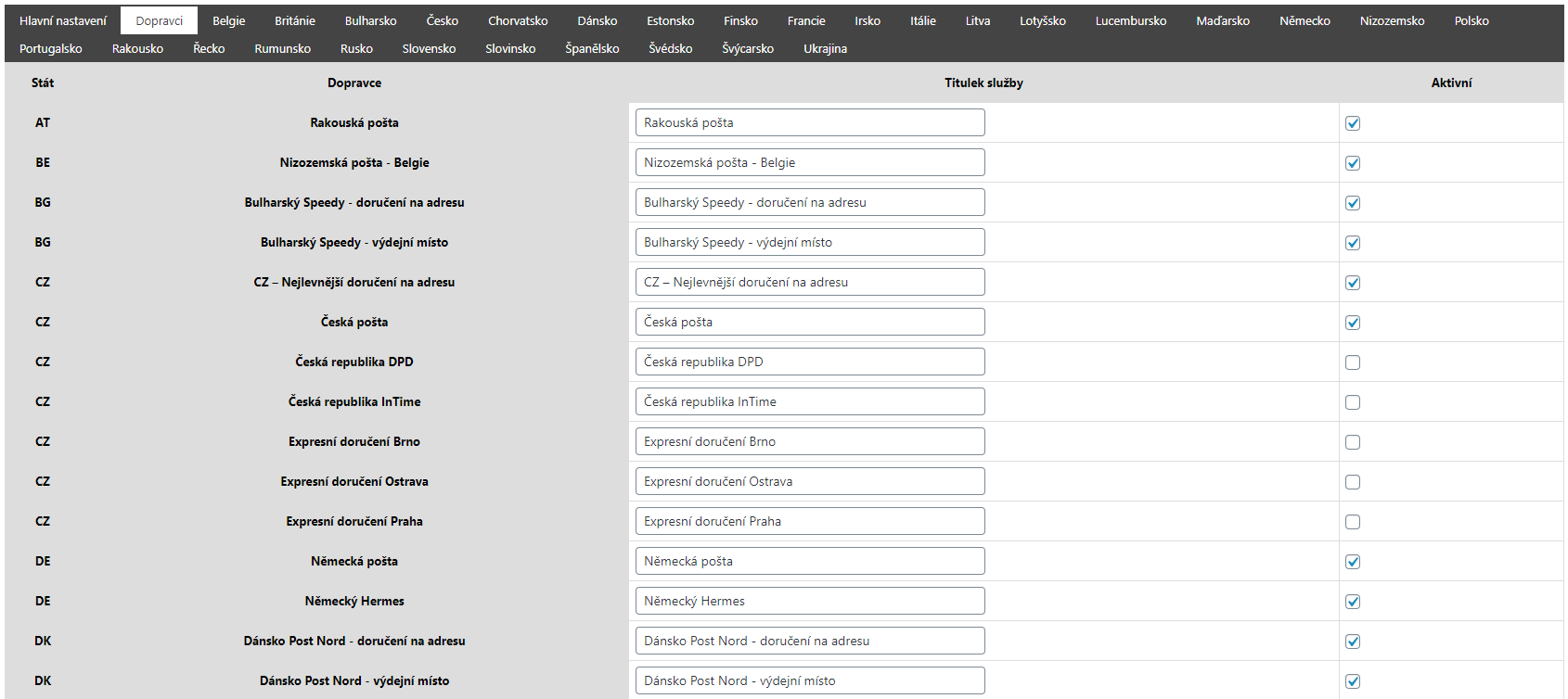Select the Dopravci tab

pos(160,20)
